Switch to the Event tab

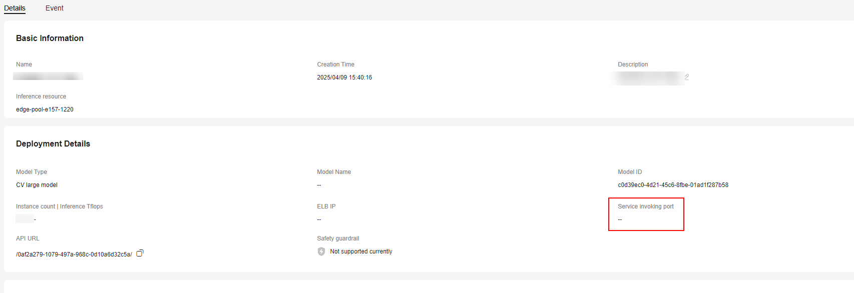(x=55, y=8)
